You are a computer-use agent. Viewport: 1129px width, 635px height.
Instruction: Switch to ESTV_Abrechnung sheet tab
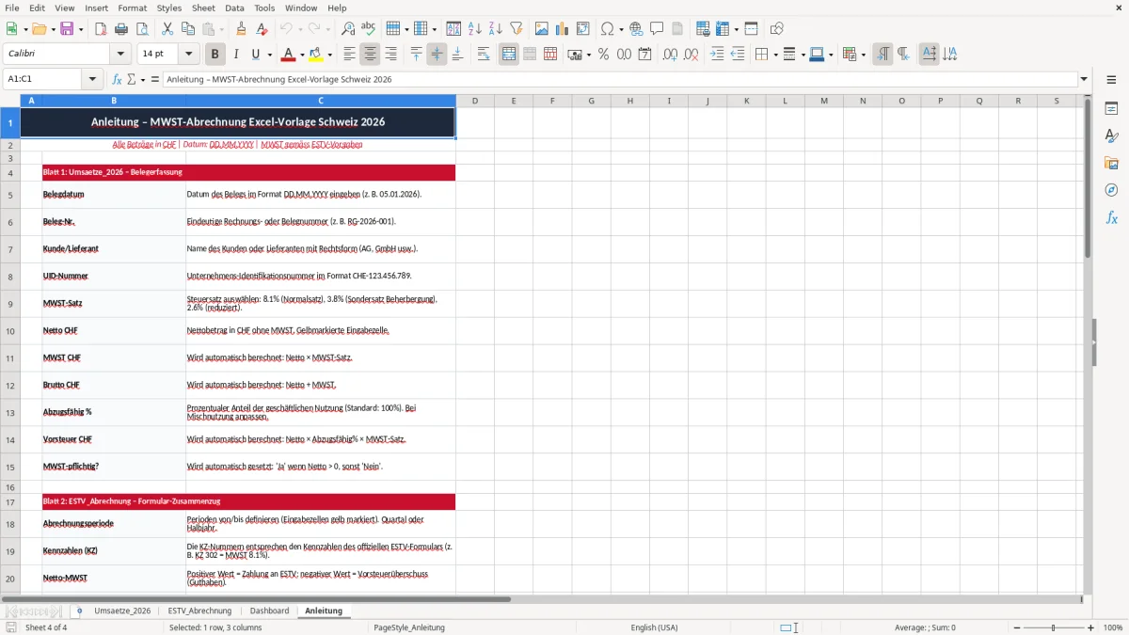199,611
